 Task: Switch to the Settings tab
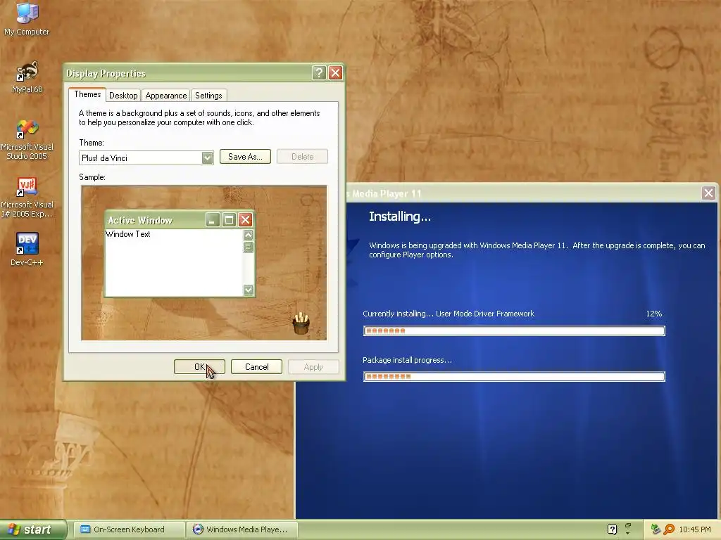coord(208,95)
